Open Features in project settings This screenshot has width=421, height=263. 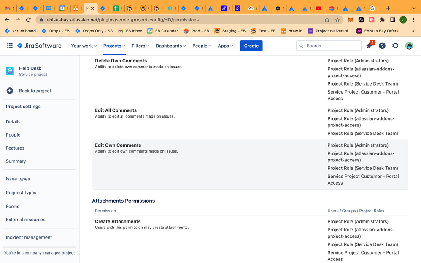15,148
